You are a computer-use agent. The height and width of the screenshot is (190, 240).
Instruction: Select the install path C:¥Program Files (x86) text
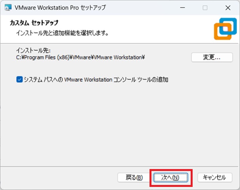80,57
